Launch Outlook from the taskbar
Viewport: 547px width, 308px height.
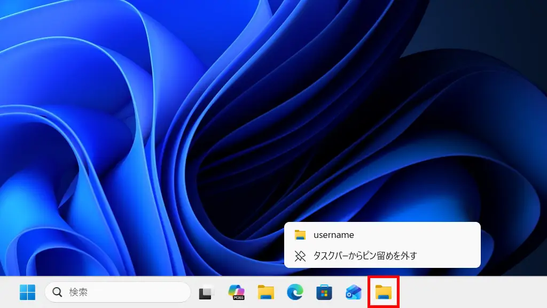(x=354, y=292)
